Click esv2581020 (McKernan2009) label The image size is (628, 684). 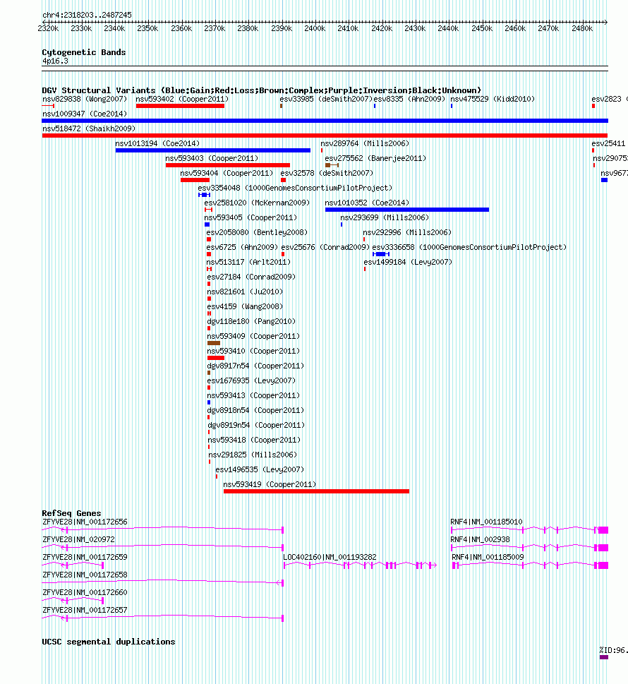tap(257, 203)
